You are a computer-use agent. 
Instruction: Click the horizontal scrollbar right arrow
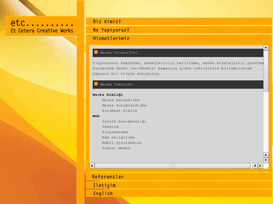[260, 165]
